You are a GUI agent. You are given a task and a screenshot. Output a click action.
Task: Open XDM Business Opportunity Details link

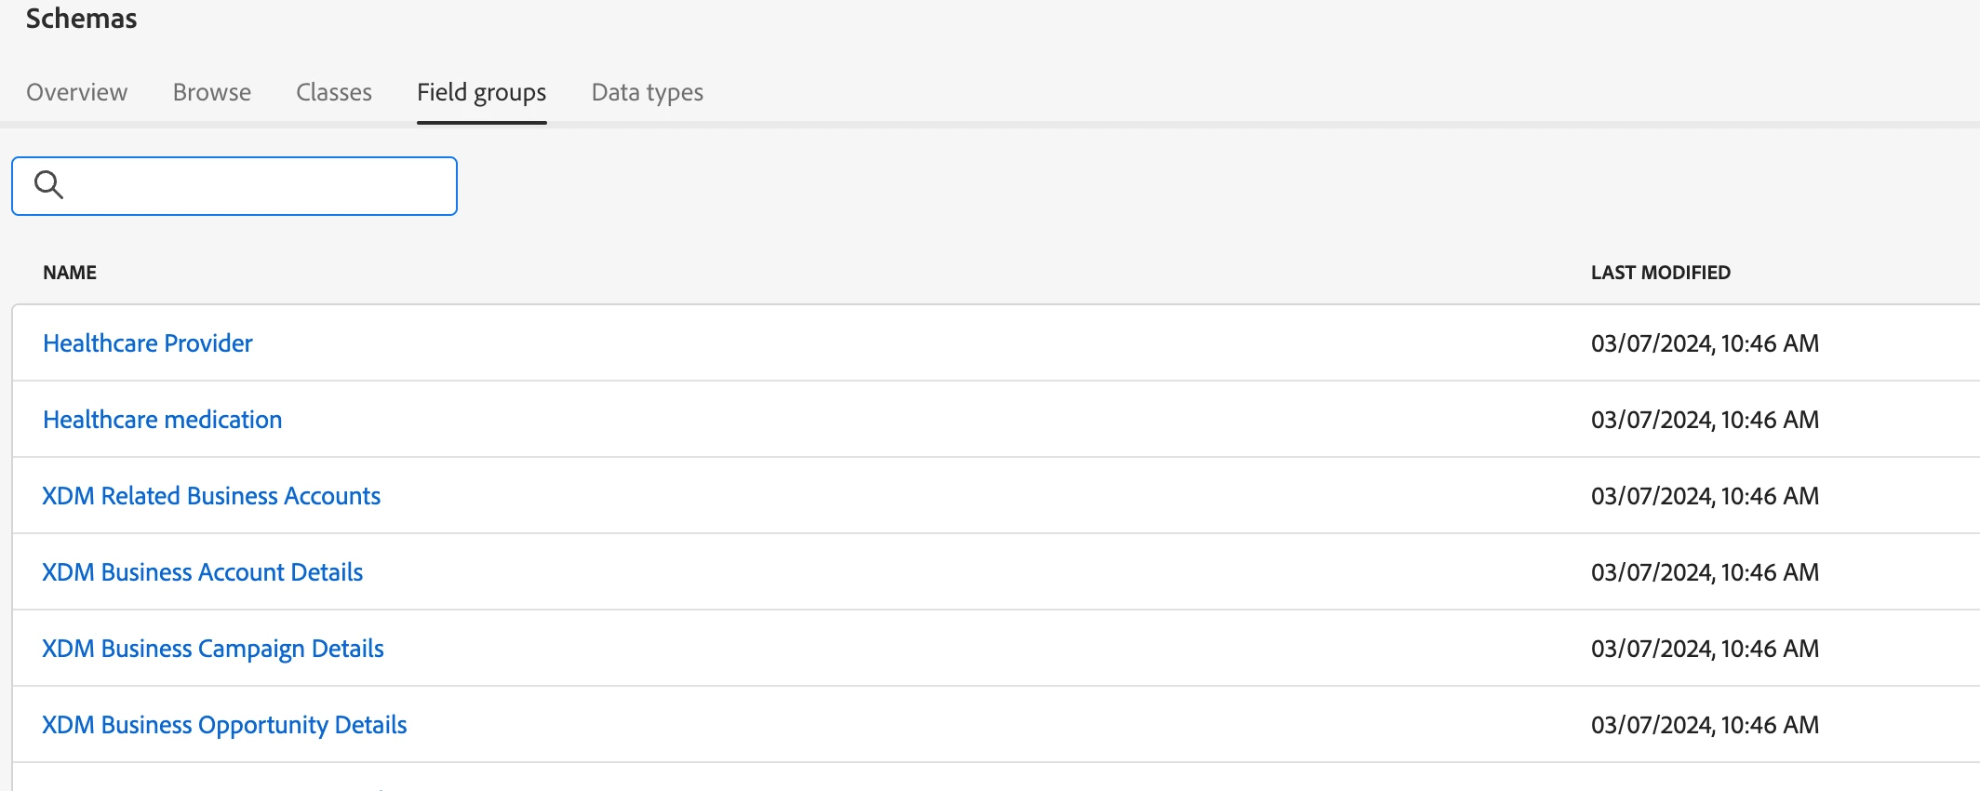coord(224,725)
